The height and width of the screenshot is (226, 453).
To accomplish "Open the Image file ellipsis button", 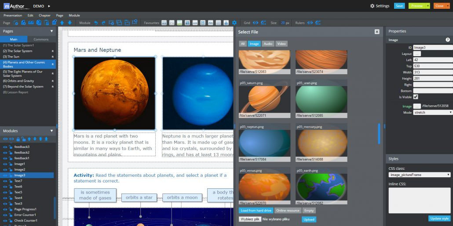I will click(417, 106).
